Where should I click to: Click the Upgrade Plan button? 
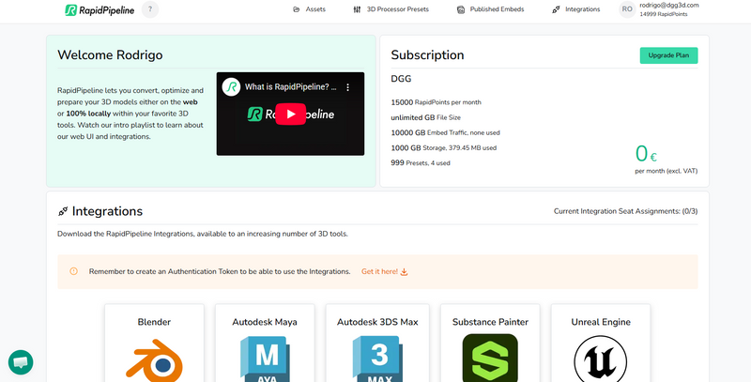pos(668,55)
